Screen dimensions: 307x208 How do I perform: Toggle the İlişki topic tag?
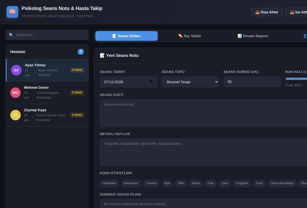pyautogui.click(x=167, y=183)
